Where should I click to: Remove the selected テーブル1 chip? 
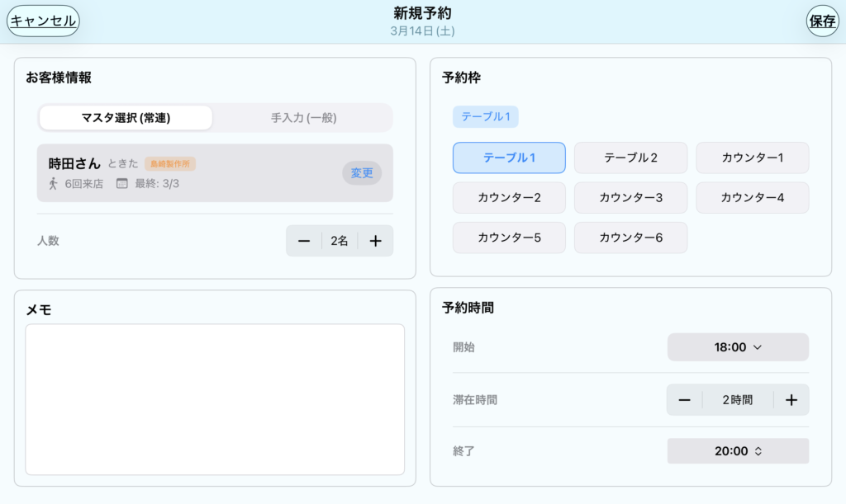486,117
